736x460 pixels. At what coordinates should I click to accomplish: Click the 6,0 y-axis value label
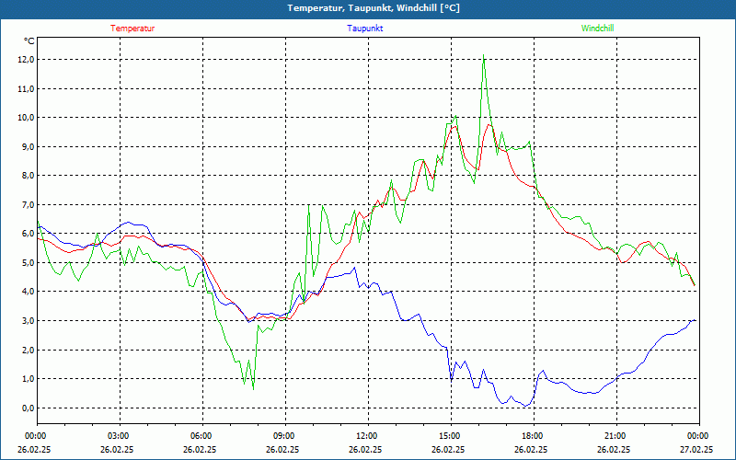(x=28, y=234)
